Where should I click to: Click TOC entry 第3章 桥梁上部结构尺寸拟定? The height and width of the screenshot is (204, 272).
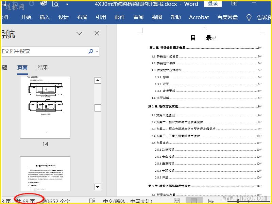[205, 186]
